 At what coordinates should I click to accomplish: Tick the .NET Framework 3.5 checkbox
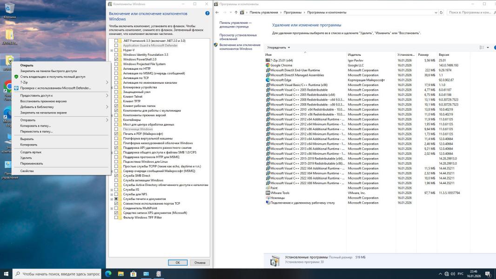pos(116,41)
